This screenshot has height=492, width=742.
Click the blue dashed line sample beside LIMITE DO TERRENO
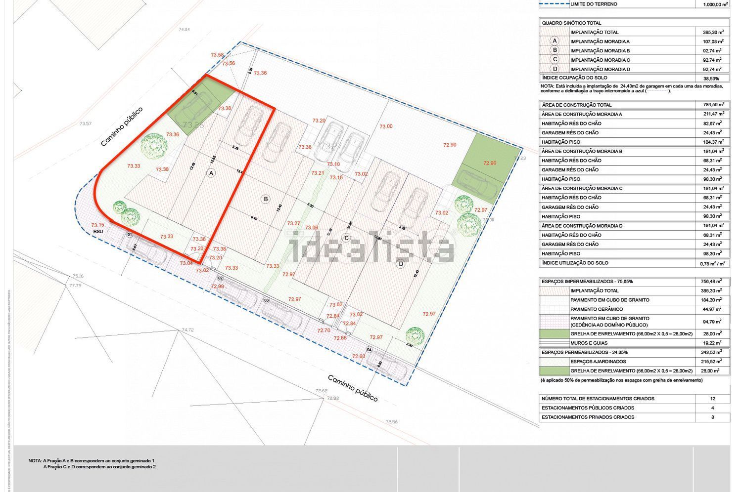point(554,4)
